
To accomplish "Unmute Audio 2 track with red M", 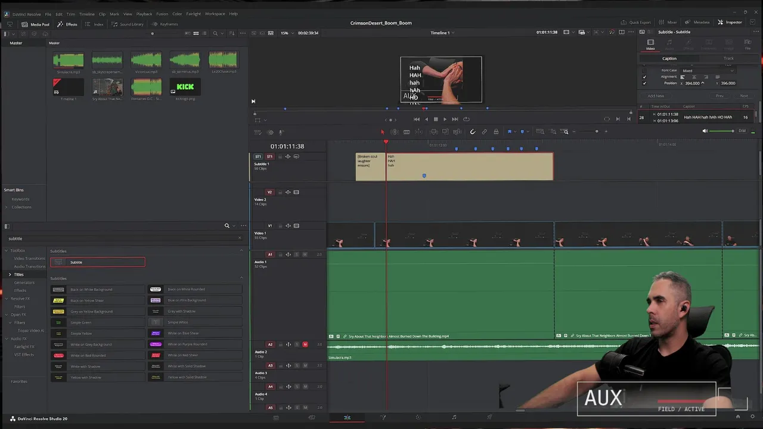I will click(305, 344).
